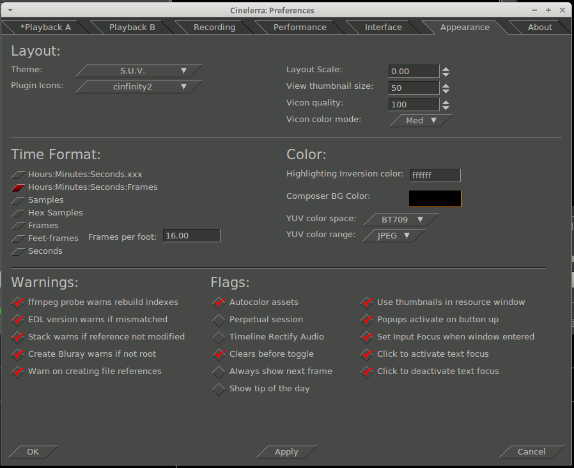Choose the Feet-frames time format
The image size is (574, 468).
(19, 238)
